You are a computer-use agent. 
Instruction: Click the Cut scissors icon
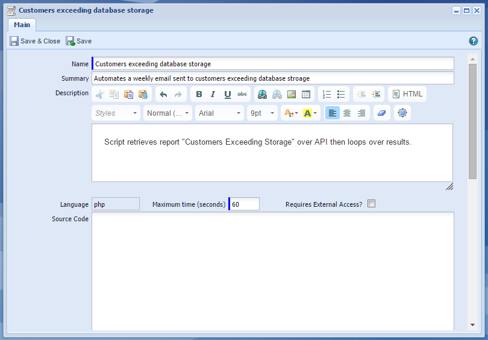(99, 94)
